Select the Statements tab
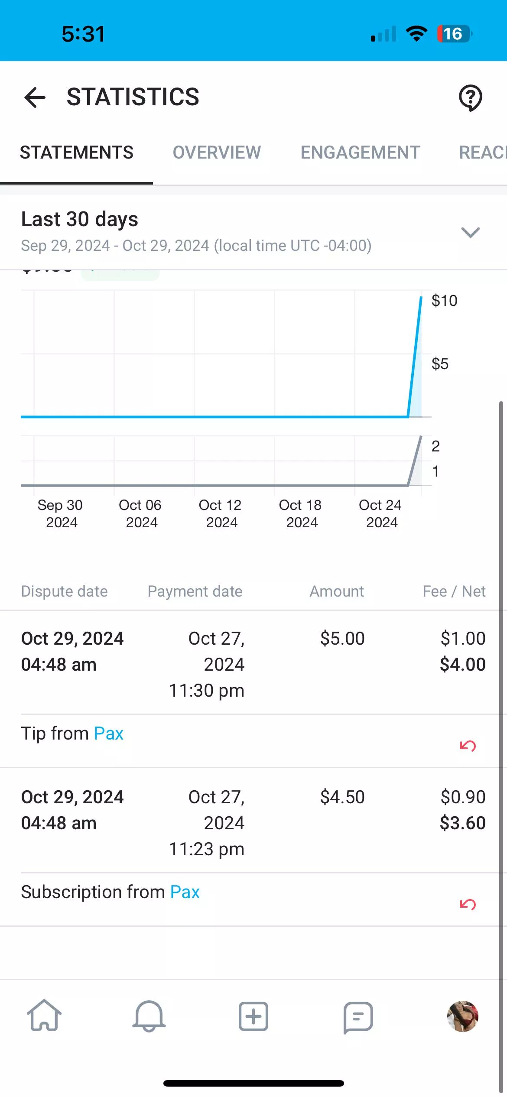The image size is (507, 1097). tap(77, 153)
